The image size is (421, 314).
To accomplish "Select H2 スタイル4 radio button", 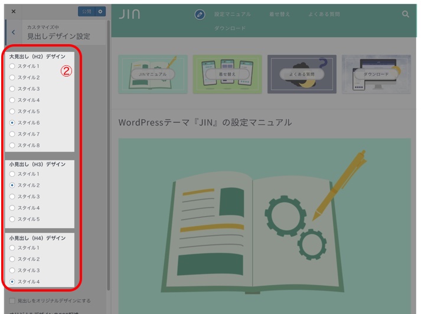I will tap(12, 100).
